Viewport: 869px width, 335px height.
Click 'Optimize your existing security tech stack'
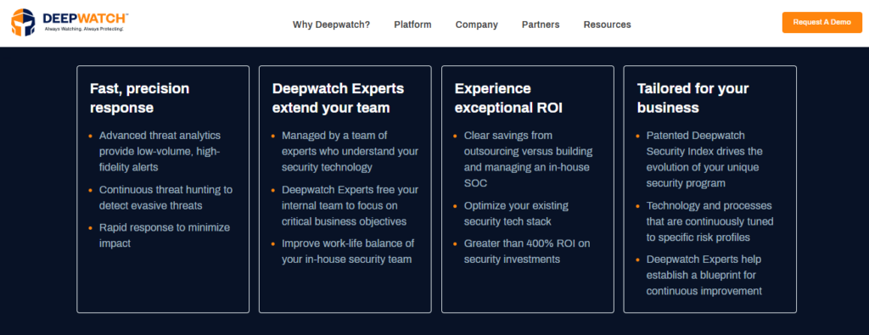(x=516, y=214)
